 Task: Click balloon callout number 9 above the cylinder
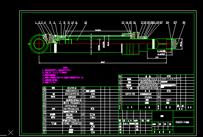(69, 23)
